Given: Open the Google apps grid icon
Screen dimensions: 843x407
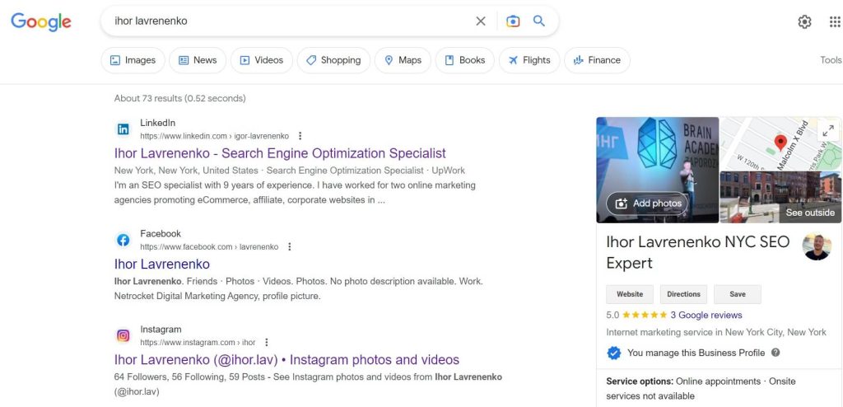Looking at the screenshot, I should [835, 21].
